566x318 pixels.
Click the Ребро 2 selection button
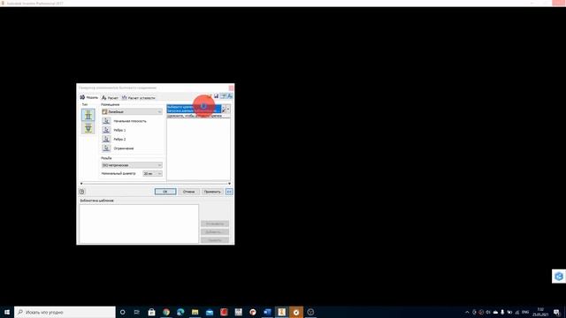coord(106,139)
